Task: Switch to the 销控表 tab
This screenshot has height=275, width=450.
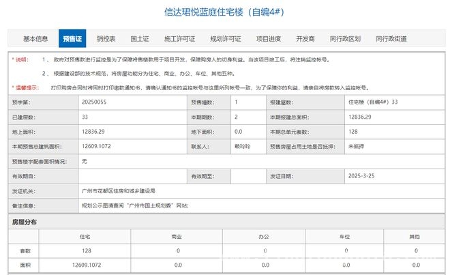Action: 106,39
